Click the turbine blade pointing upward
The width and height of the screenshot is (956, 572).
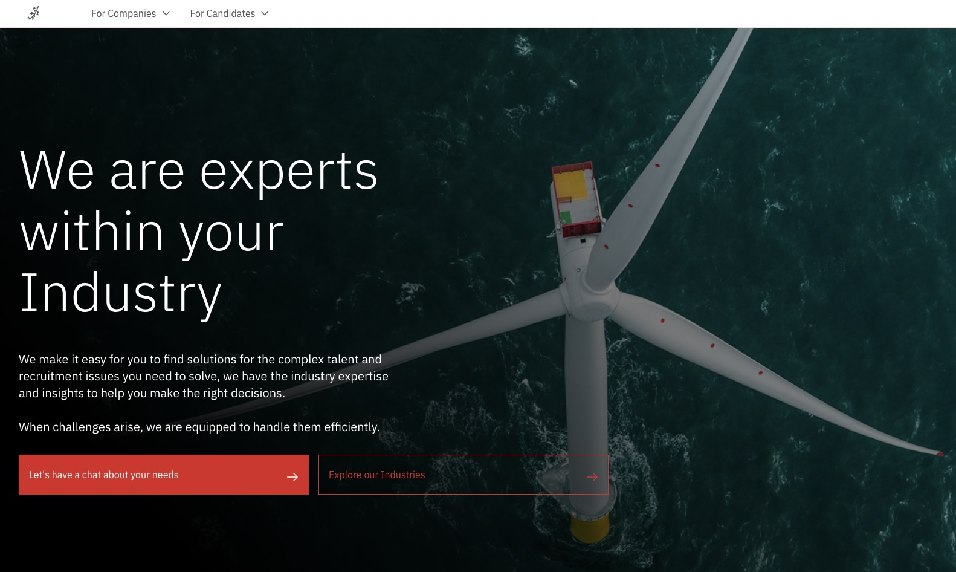tap(671, 151)
